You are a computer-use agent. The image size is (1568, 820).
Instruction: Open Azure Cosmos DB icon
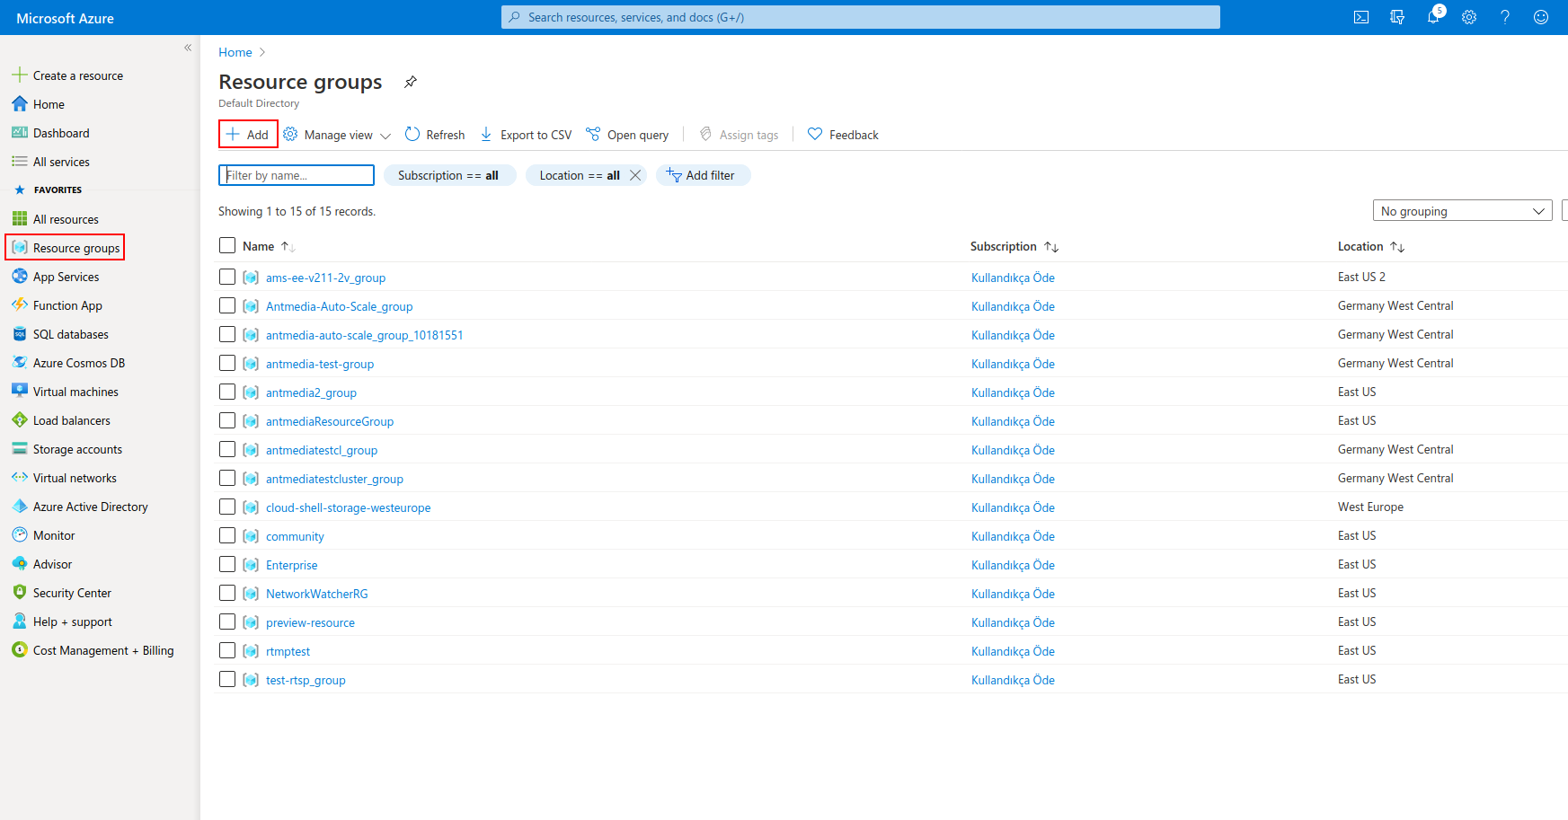(20, 363)
